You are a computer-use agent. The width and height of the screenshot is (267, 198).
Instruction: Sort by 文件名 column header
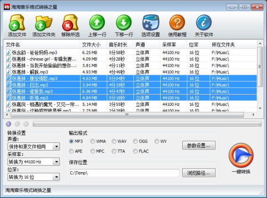[x=42, y=45]
